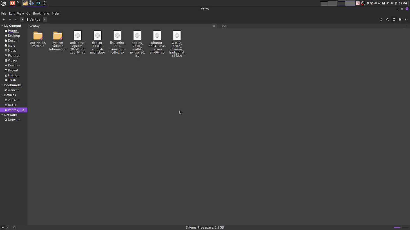Open the Bookmarks menu

pyautogui.click(x=41, y=13)
